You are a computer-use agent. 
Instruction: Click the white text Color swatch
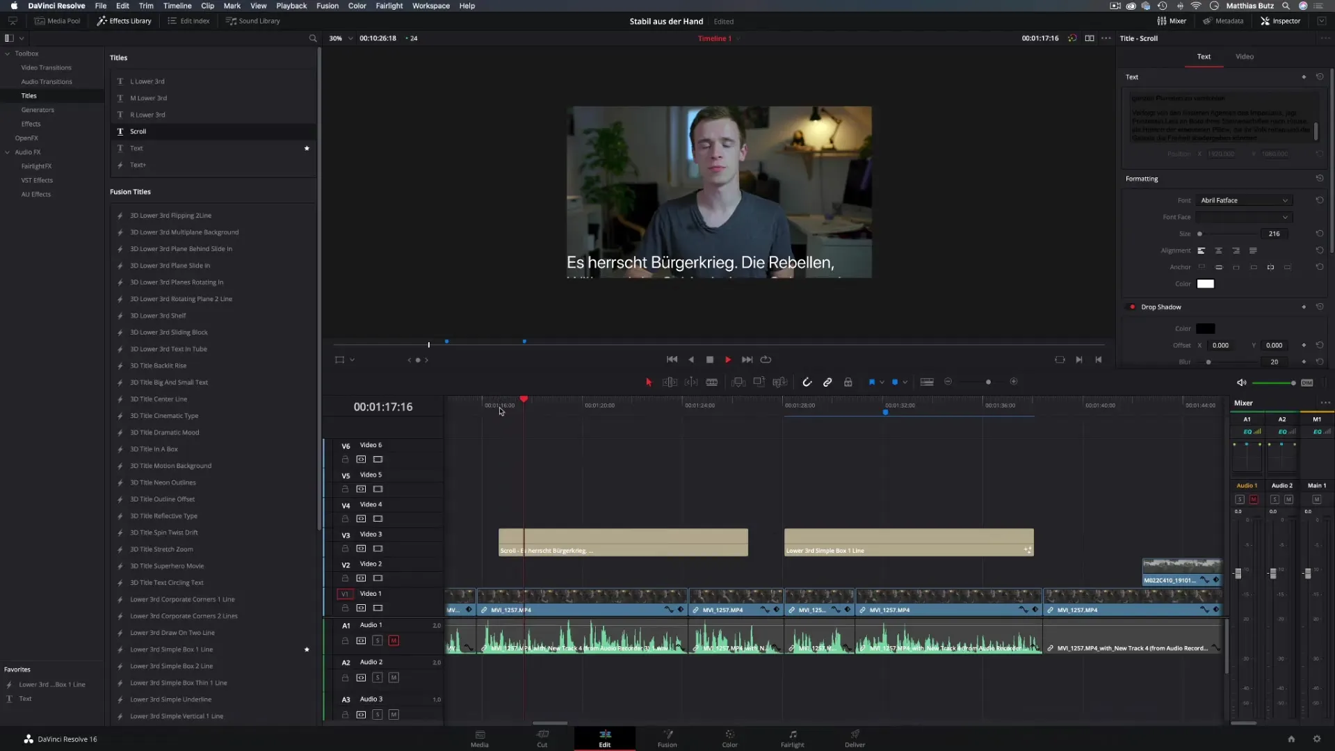coord(1205,284)
